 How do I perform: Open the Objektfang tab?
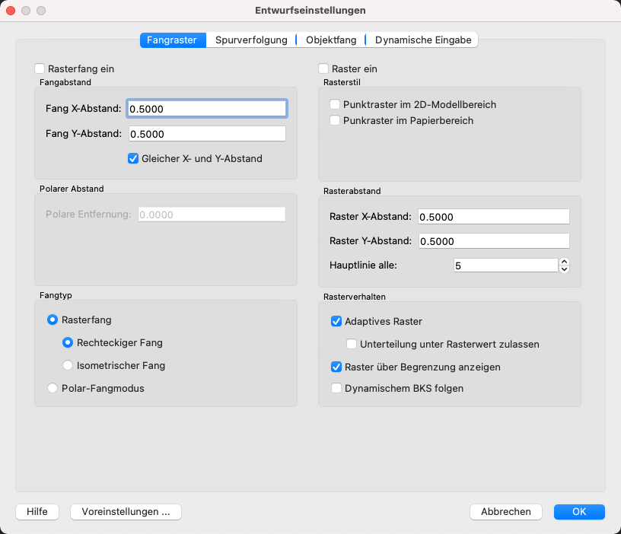(x=330, y=40)
